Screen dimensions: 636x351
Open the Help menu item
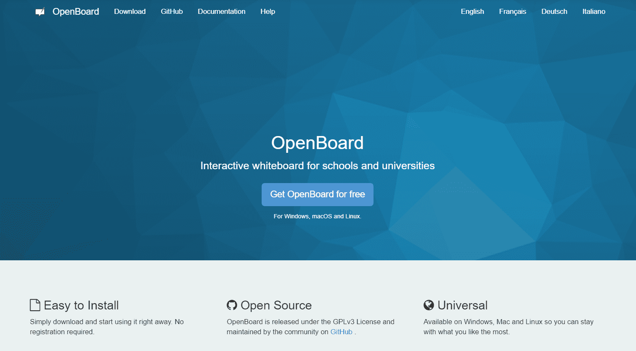(x=268, y=12)
